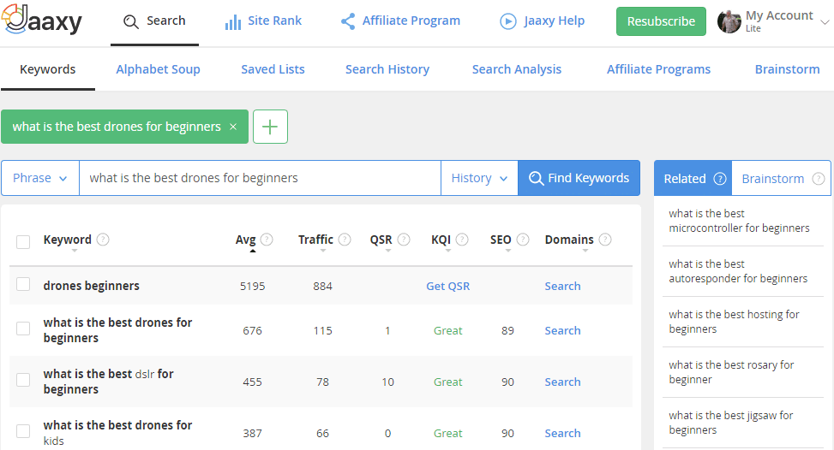Select related 'best jigsaw for beginners'
This screenshot has height=450, width=834.
pos(731,423)
